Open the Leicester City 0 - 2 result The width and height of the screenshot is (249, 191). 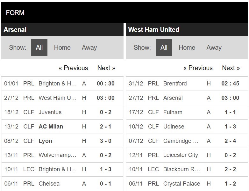point(230,155)
